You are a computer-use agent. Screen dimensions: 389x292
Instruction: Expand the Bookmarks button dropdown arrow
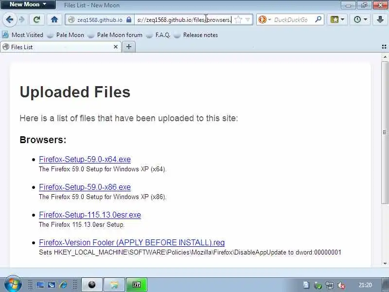click(x=343, y=19)
